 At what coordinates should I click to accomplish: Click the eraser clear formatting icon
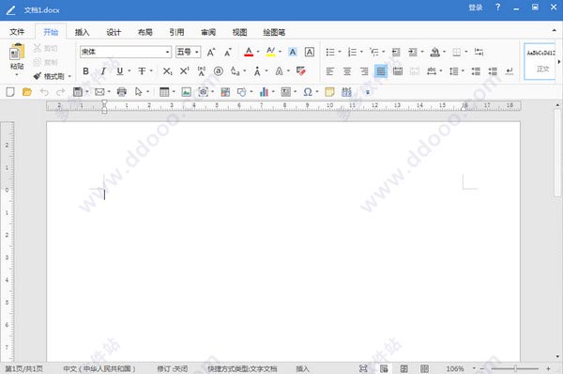(301, 70)
